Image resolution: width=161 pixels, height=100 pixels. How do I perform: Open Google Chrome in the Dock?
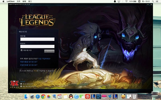point(43,97)
